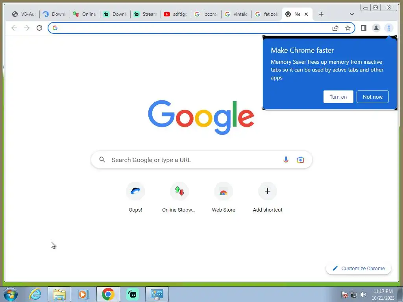The width and height of the screenshot is (403, 302).
Task: Open Windows Explorer folder on taskbar
Action: pos(59,294)
